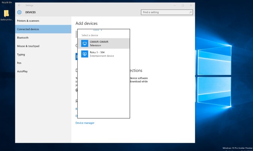
Task: Open Printers & scanners settings
Action: tap(28, 21)
